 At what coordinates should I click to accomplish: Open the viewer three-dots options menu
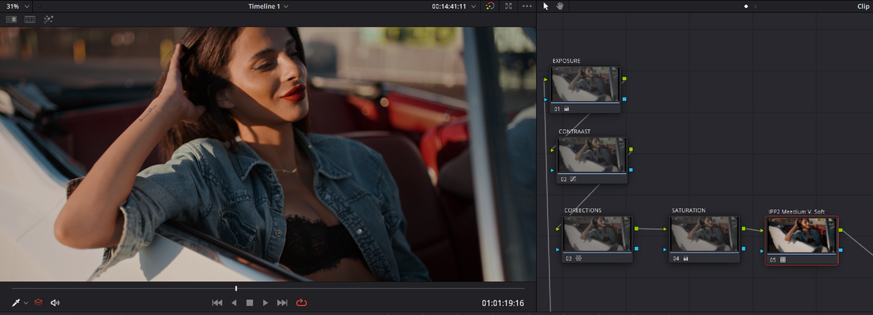[x=527, y=6]
